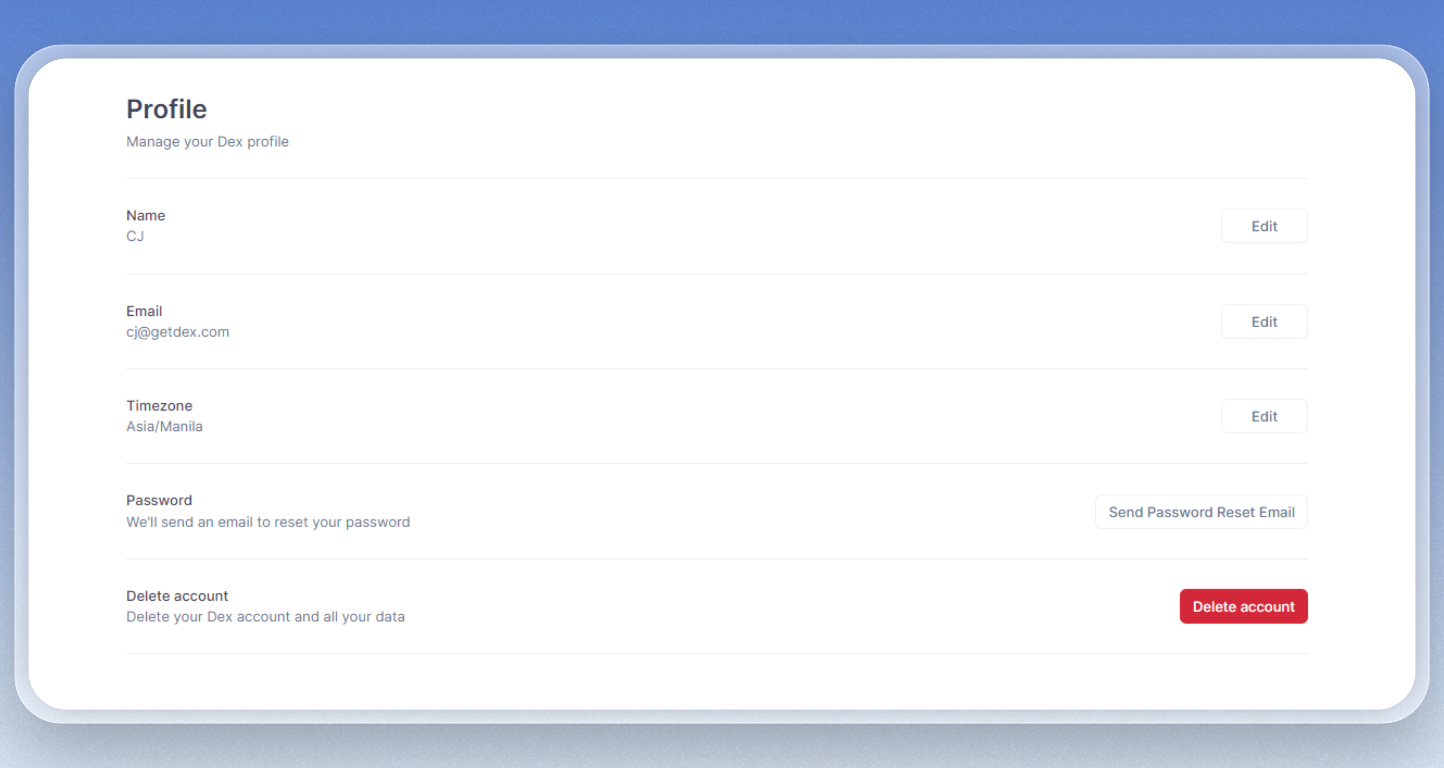Viewport: 1444px width, 768px height.
Task: Click the 'Manage your Dex profile' subtitle
Action: [x=207, y=142]
